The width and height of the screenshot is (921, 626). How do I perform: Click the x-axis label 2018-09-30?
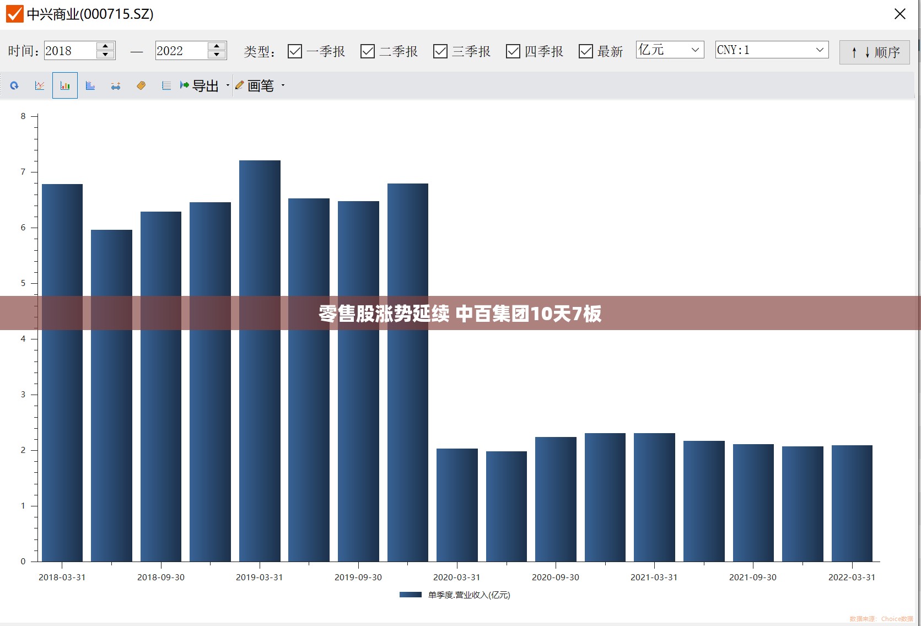coord(161,578)
